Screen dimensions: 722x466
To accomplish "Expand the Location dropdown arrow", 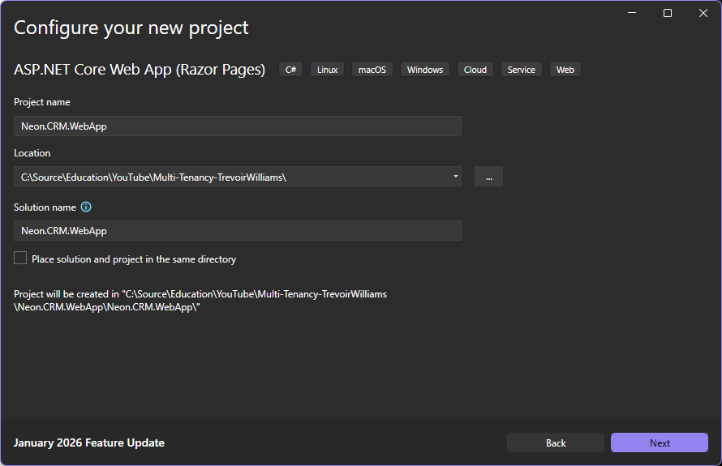I will [x=455, y=176].
